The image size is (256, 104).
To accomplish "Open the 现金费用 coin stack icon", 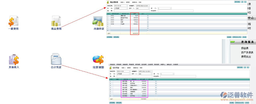I will coord(56,21).
